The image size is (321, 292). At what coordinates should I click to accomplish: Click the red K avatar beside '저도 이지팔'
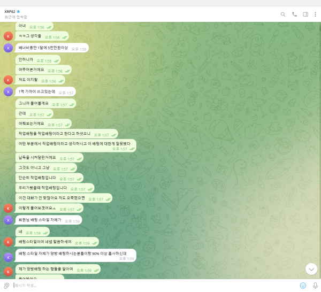click(7, 80)
